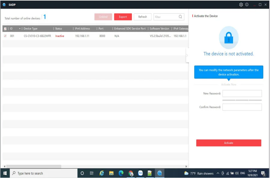Uncheck device 001 row checkbox
The width and height of the screenshot is (270, 179).
[x=5, y=36]
